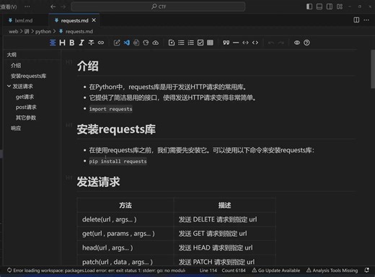The image size is (375, 277).
Task: Toggle the secondary side bar layout
Action: coord(330,6)
